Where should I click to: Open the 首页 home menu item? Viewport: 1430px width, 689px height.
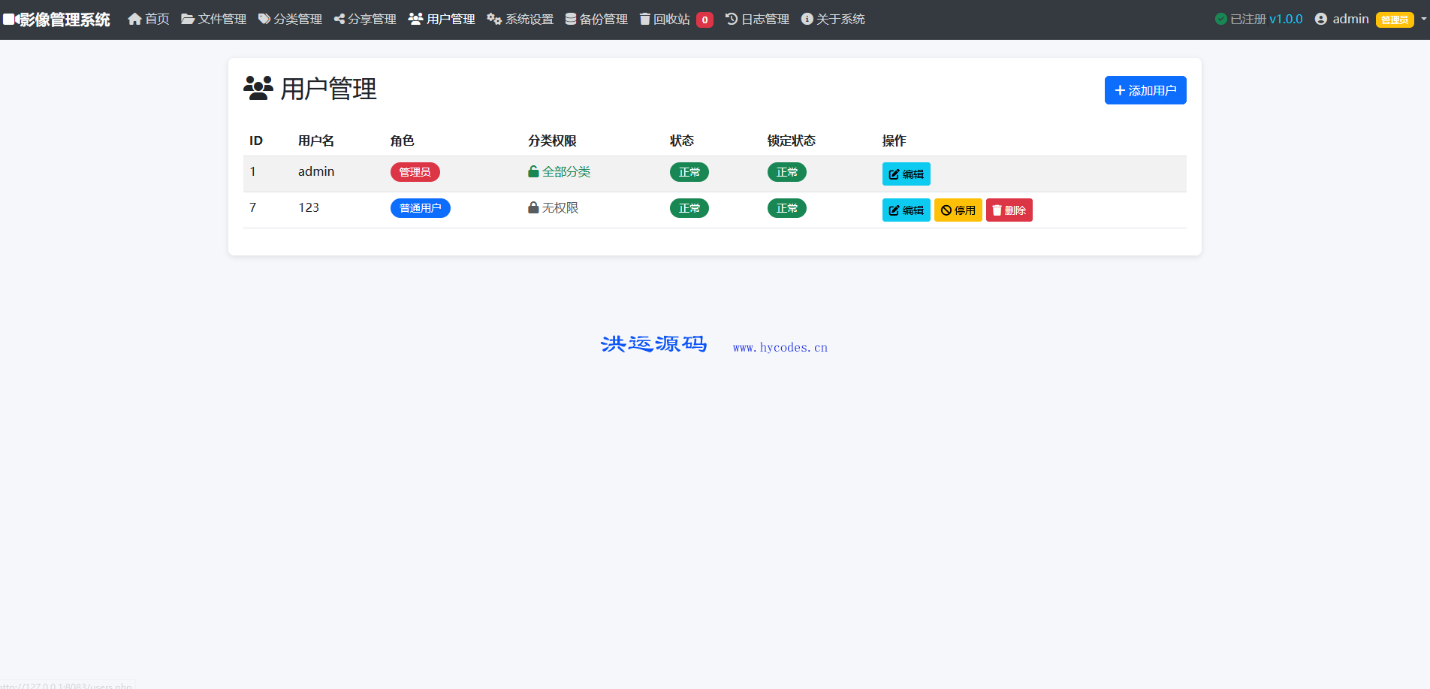(149, 19)
